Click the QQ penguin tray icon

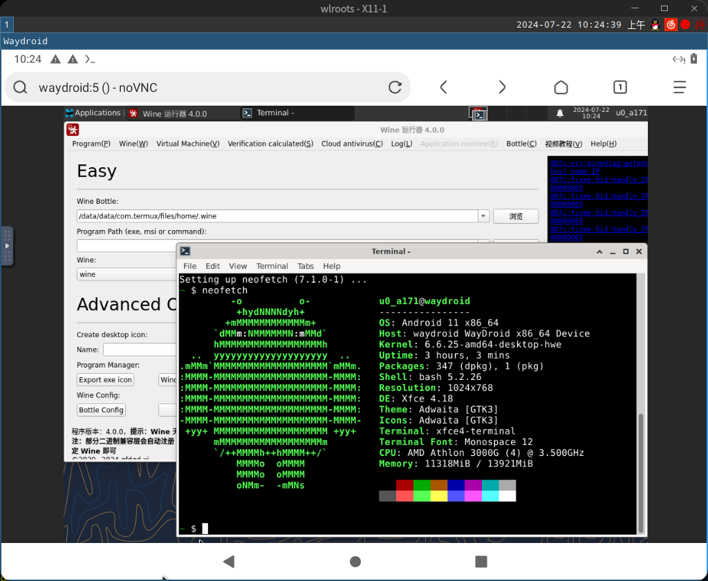tap(655, 24)
